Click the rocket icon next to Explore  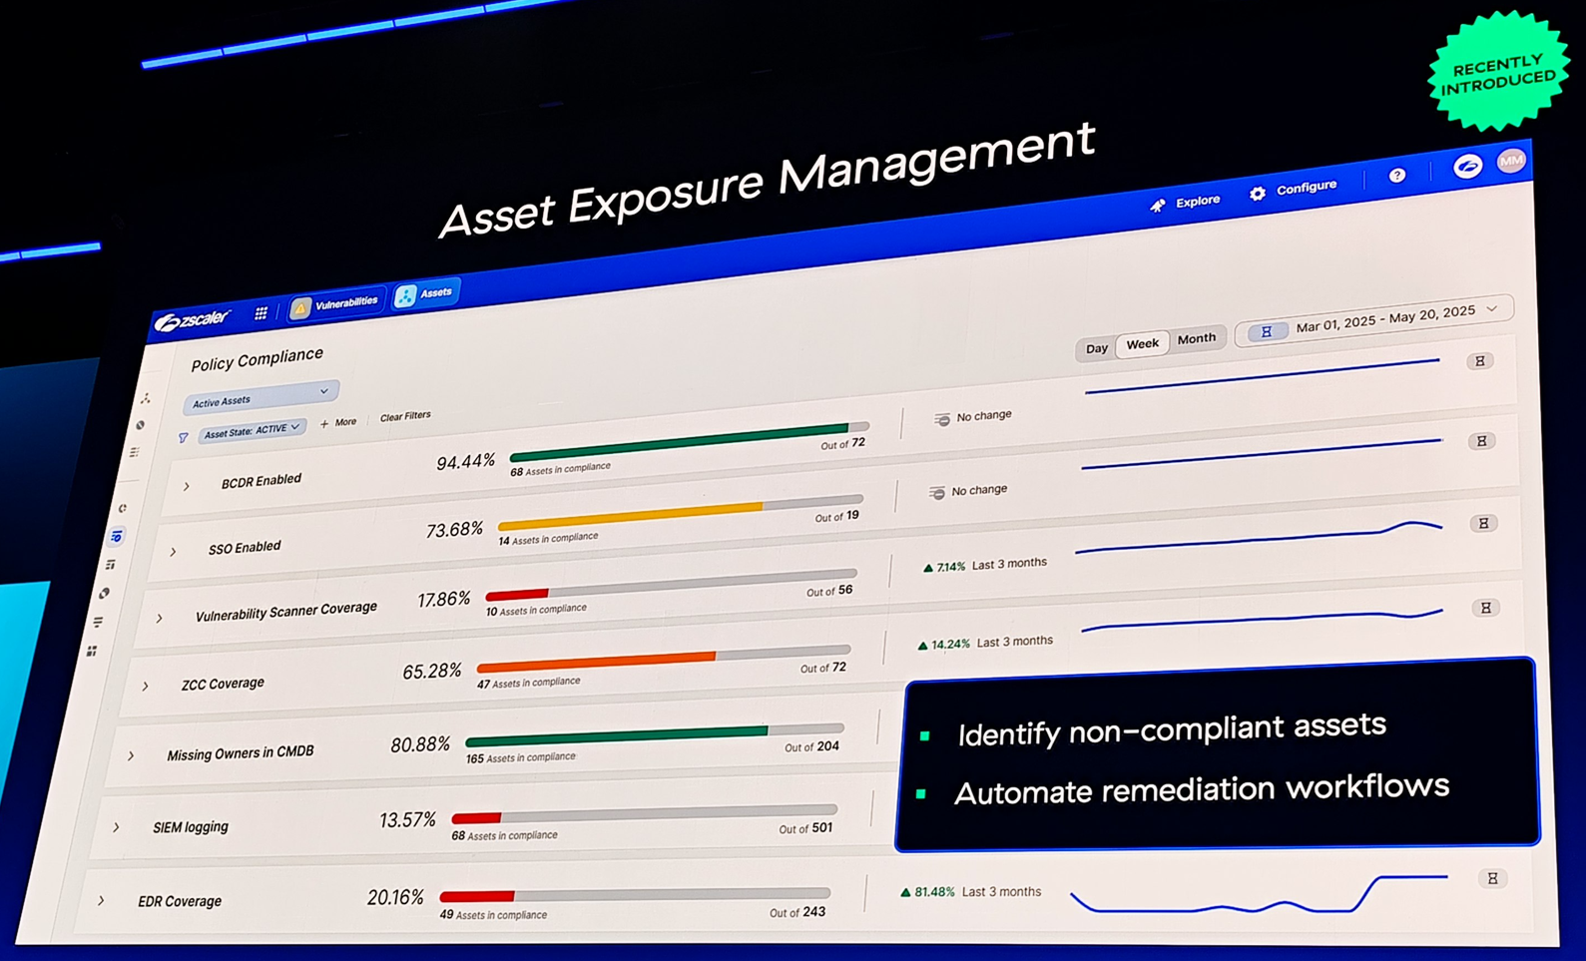click(1157, 206)
